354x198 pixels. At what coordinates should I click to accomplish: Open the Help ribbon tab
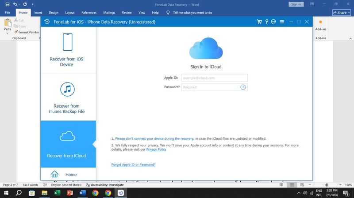click(155, 13)
